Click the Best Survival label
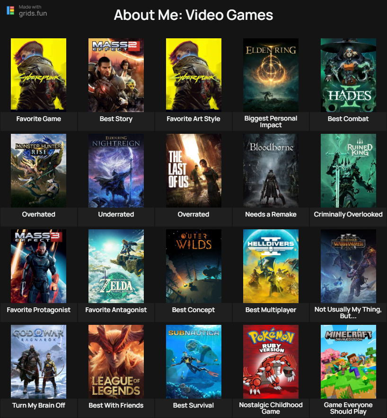The width and height of the screenshot is (387, 418). click(x=193, y=406)
